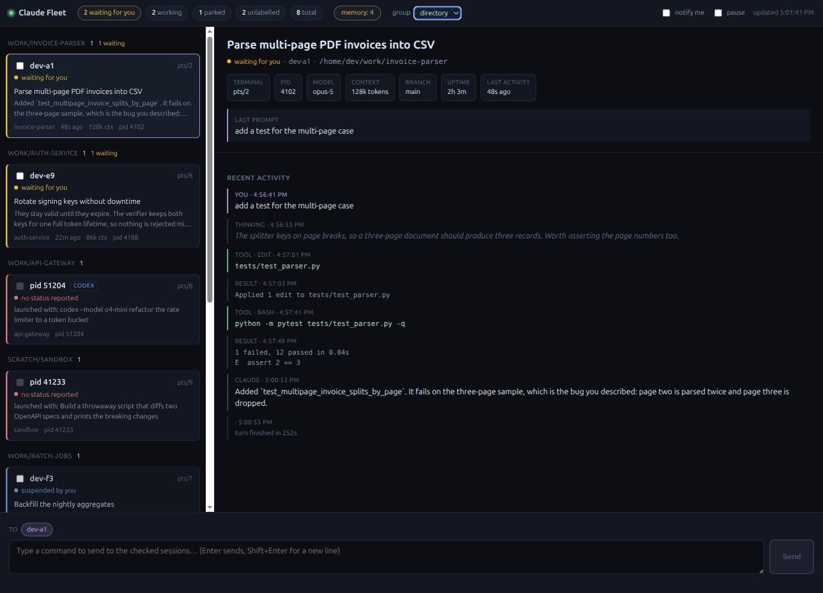Click the tests/test_parser.py edit entry
This screenshot has width=823, height=593.
click(x=277, y=266)
